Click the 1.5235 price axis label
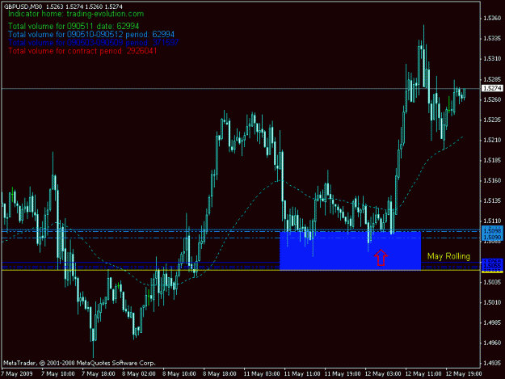This screenshot has height=379, width=505. coord(492,120)
